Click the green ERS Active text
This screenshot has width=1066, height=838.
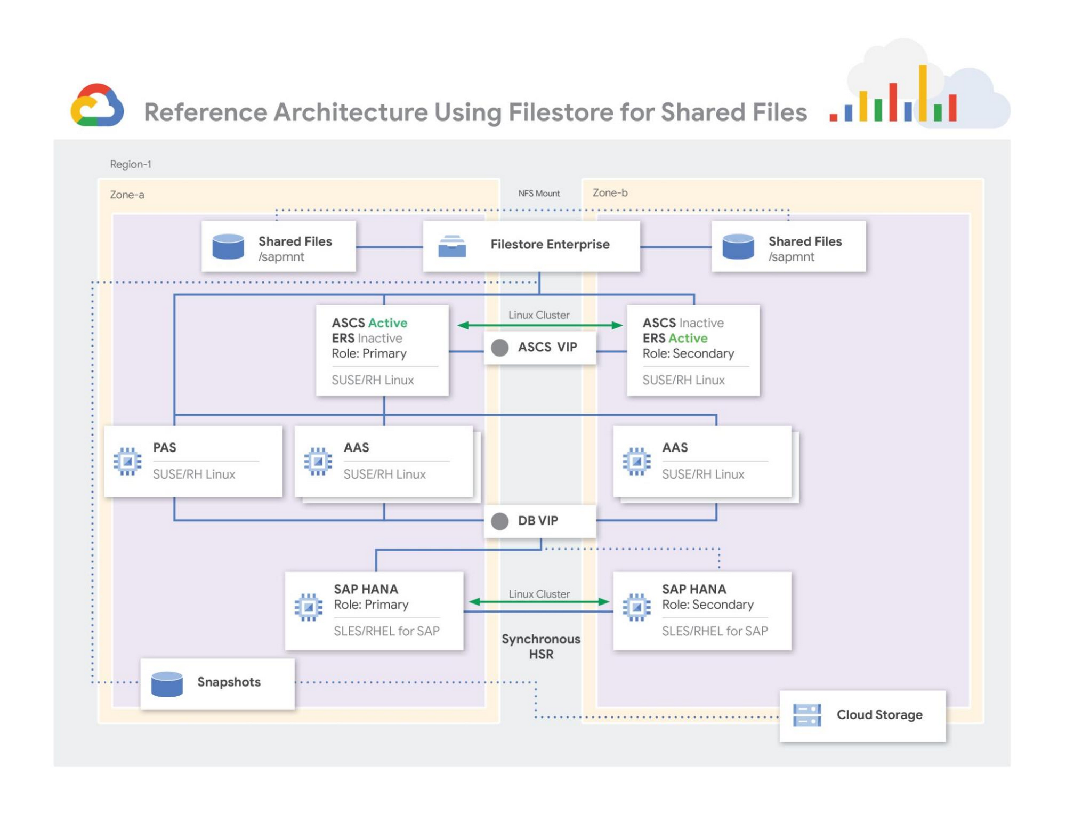coord(675,339)
